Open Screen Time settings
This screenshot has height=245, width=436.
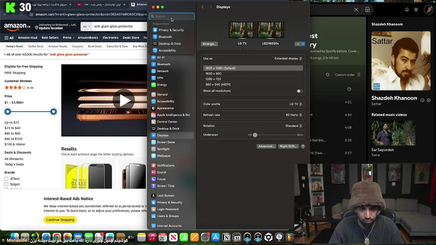point(172,186)
